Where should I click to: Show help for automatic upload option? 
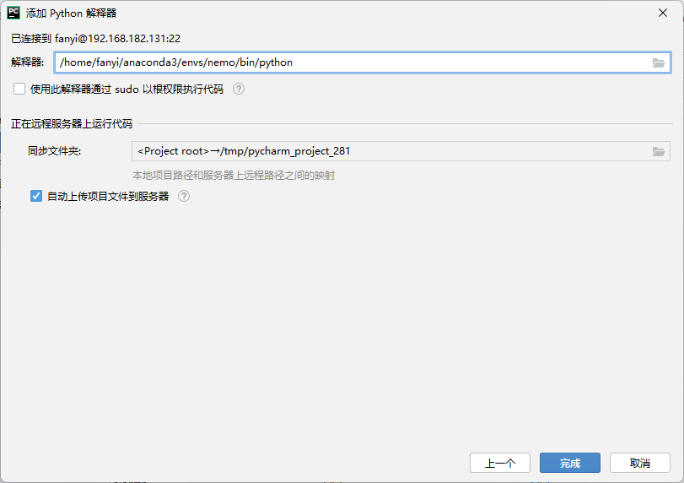[x=184, y=196]
